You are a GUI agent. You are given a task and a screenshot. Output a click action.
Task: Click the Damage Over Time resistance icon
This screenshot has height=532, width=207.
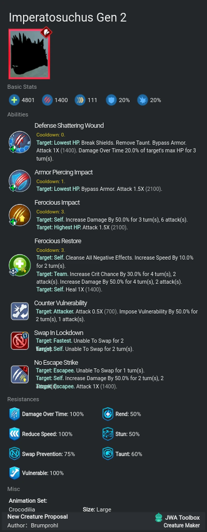(14, 414)
